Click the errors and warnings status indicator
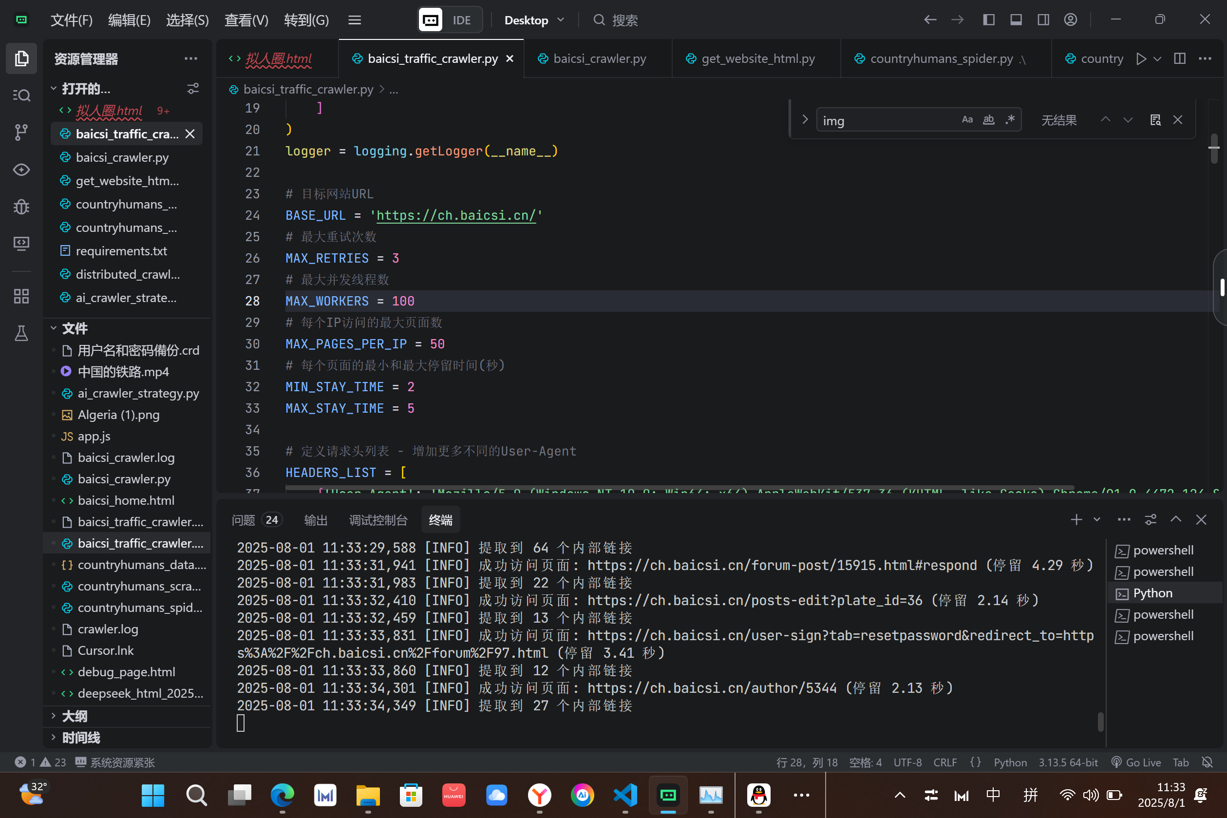 [x=40, y=762]
